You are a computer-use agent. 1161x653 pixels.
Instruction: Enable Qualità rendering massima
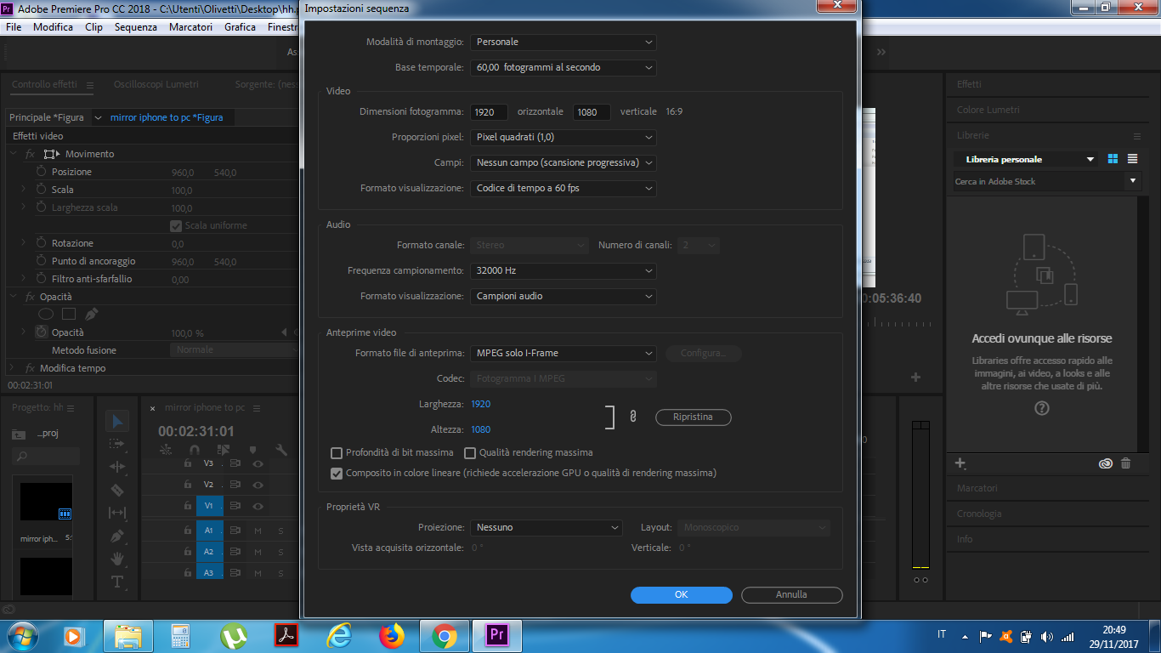tap(470, 452)
